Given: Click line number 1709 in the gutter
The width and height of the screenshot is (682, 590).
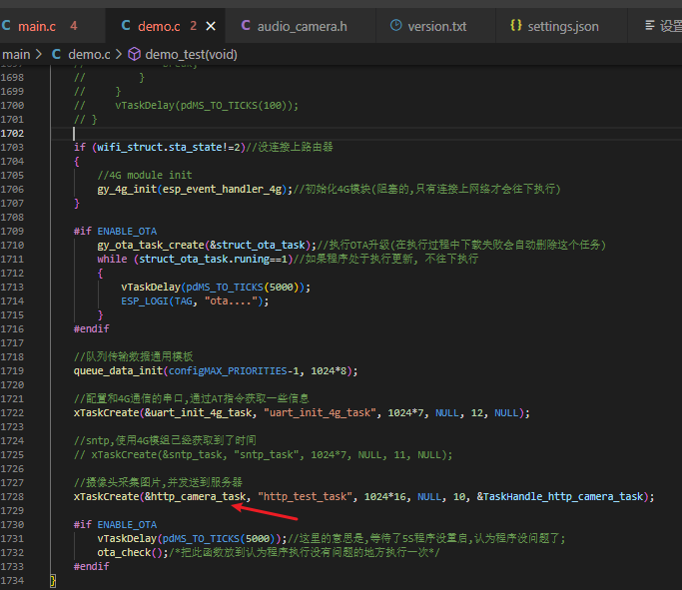Looking at the screenshot, I should click(12, 231).
